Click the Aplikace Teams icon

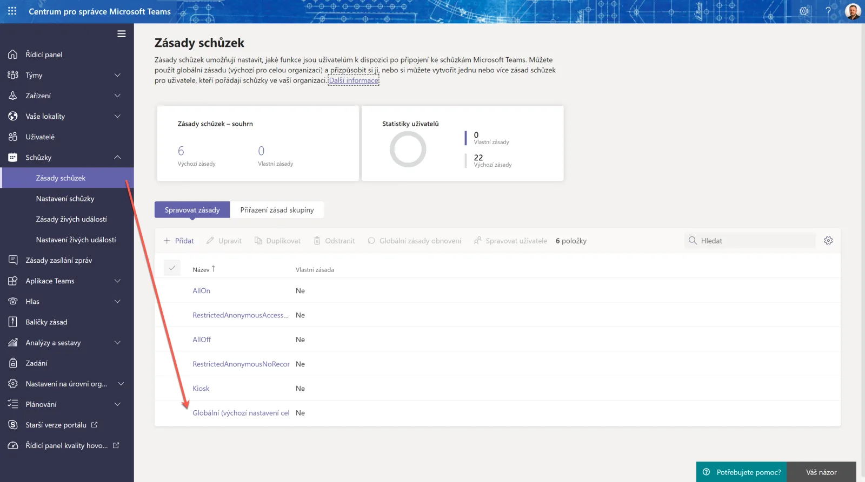(13, 281)
